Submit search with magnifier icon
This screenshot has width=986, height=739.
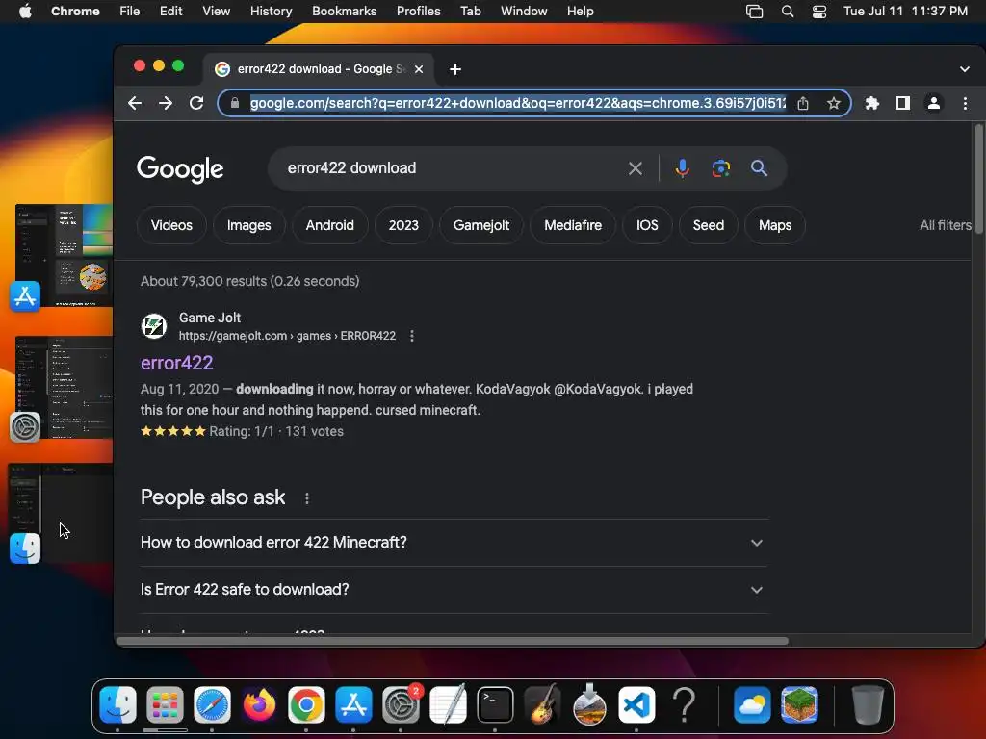[759, 168]
